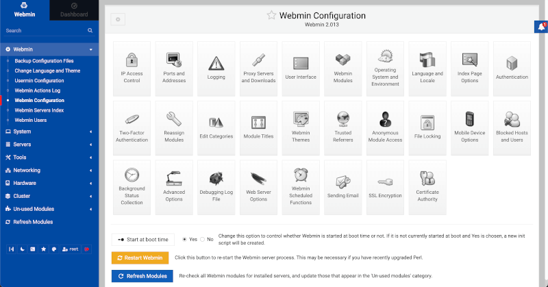The width and height of the screenshot is (548, 287).
Task: Open Anonymous Module Access
Action: tap(385, 128)
